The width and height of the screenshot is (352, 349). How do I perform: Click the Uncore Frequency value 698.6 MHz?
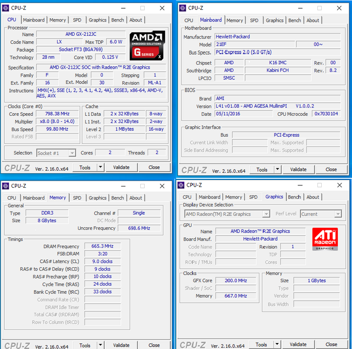[139, 228]
